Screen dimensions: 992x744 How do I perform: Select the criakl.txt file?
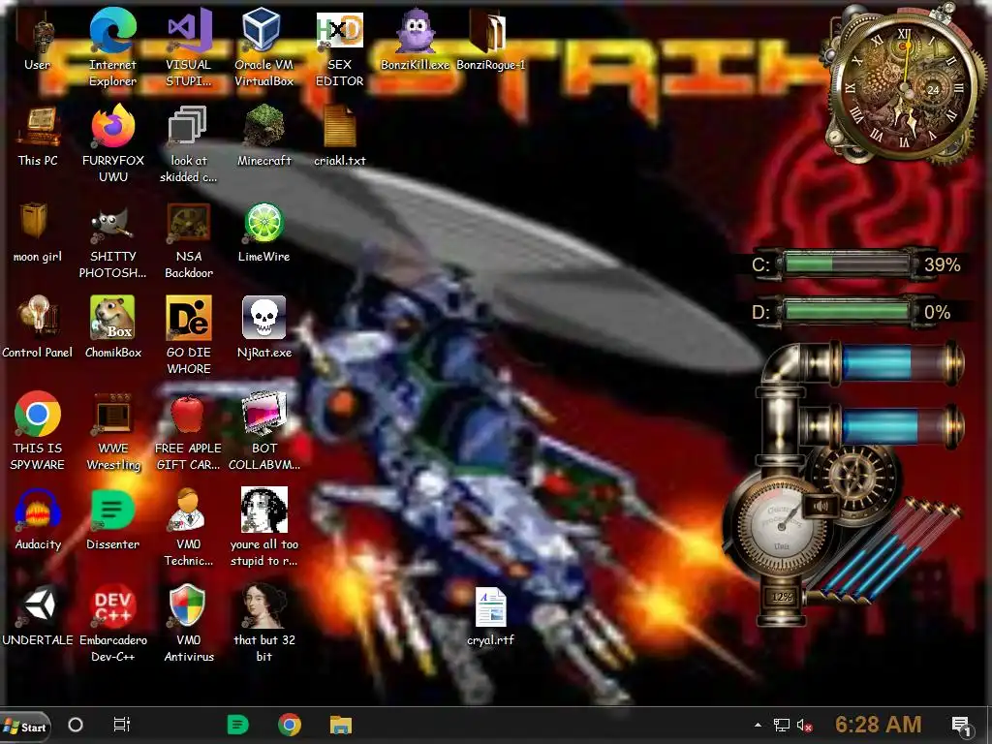340,136
